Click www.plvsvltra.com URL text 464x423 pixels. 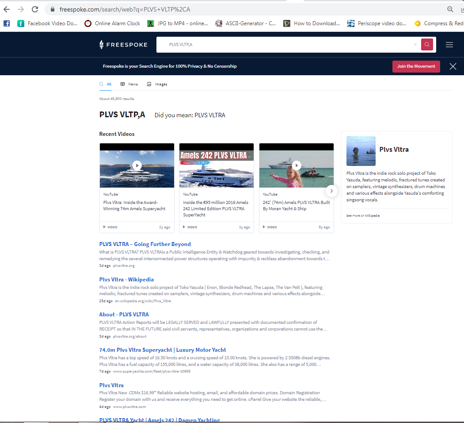click(x=129, y=407)
